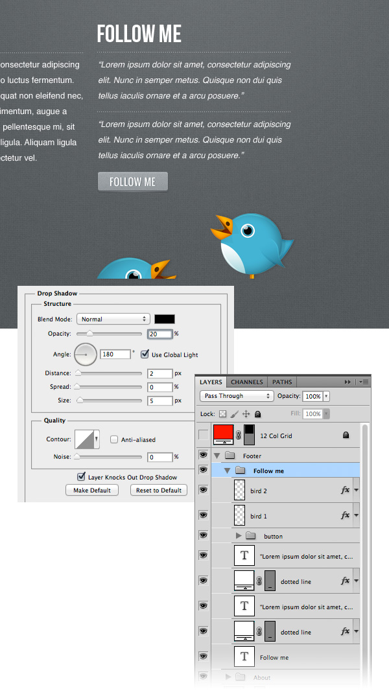Viewport: 389px width, 698px height.
Task: Switch to the Paths tab
Action: (x=282, y=382)
